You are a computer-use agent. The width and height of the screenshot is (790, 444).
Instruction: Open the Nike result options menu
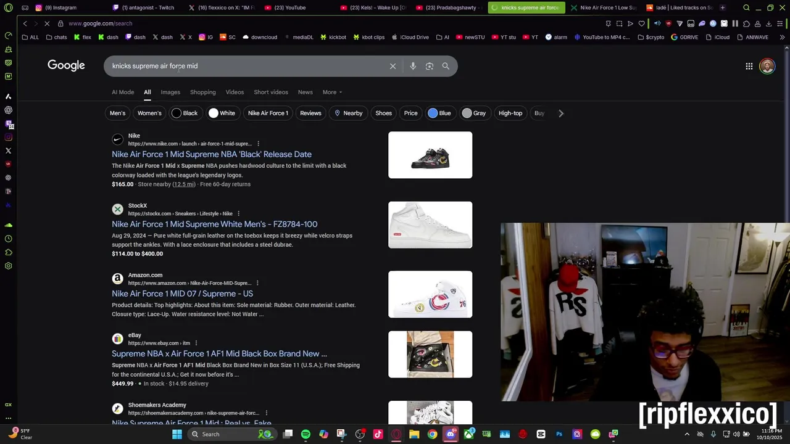pyautogui.click(x=258, y=144)
